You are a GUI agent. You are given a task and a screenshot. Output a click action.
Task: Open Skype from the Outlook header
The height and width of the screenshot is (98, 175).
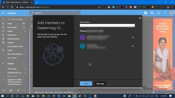[145, 13]
